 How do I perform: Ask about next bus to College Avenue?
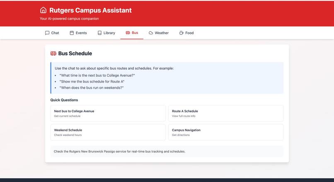coord(108,113)
